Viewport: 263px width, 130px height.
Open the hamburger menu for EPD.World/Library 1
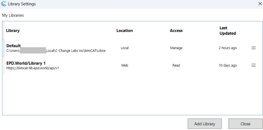click(x=253, y=65)
